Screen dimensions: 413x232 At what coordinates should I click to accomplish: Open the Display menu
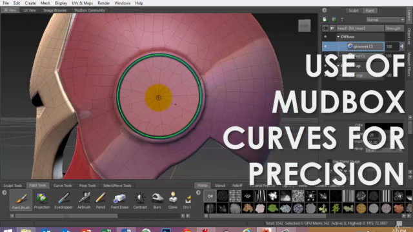[61, 3]
